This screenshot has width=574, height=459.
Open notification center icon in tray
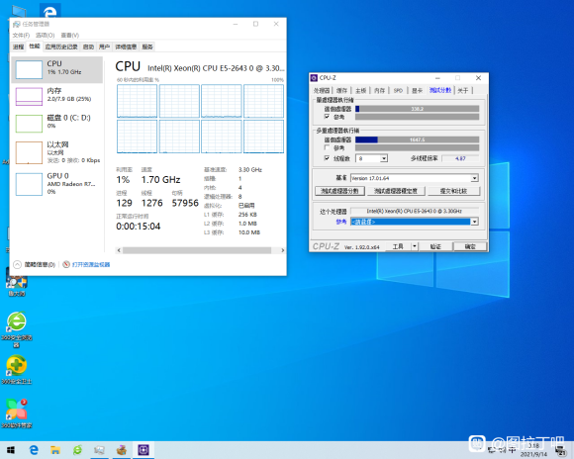point(560,450)
